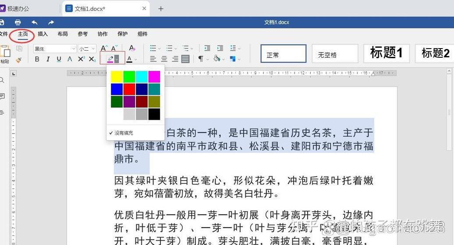Open the 协作 Collaboration tab
The width and height of the screenshot is (454, 245).
103,34
